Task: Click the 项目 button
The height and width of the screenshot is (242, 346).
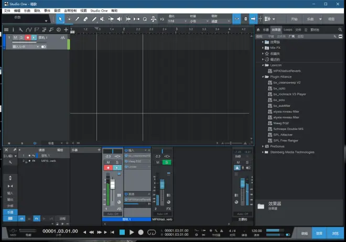Action: pos(331,19)
